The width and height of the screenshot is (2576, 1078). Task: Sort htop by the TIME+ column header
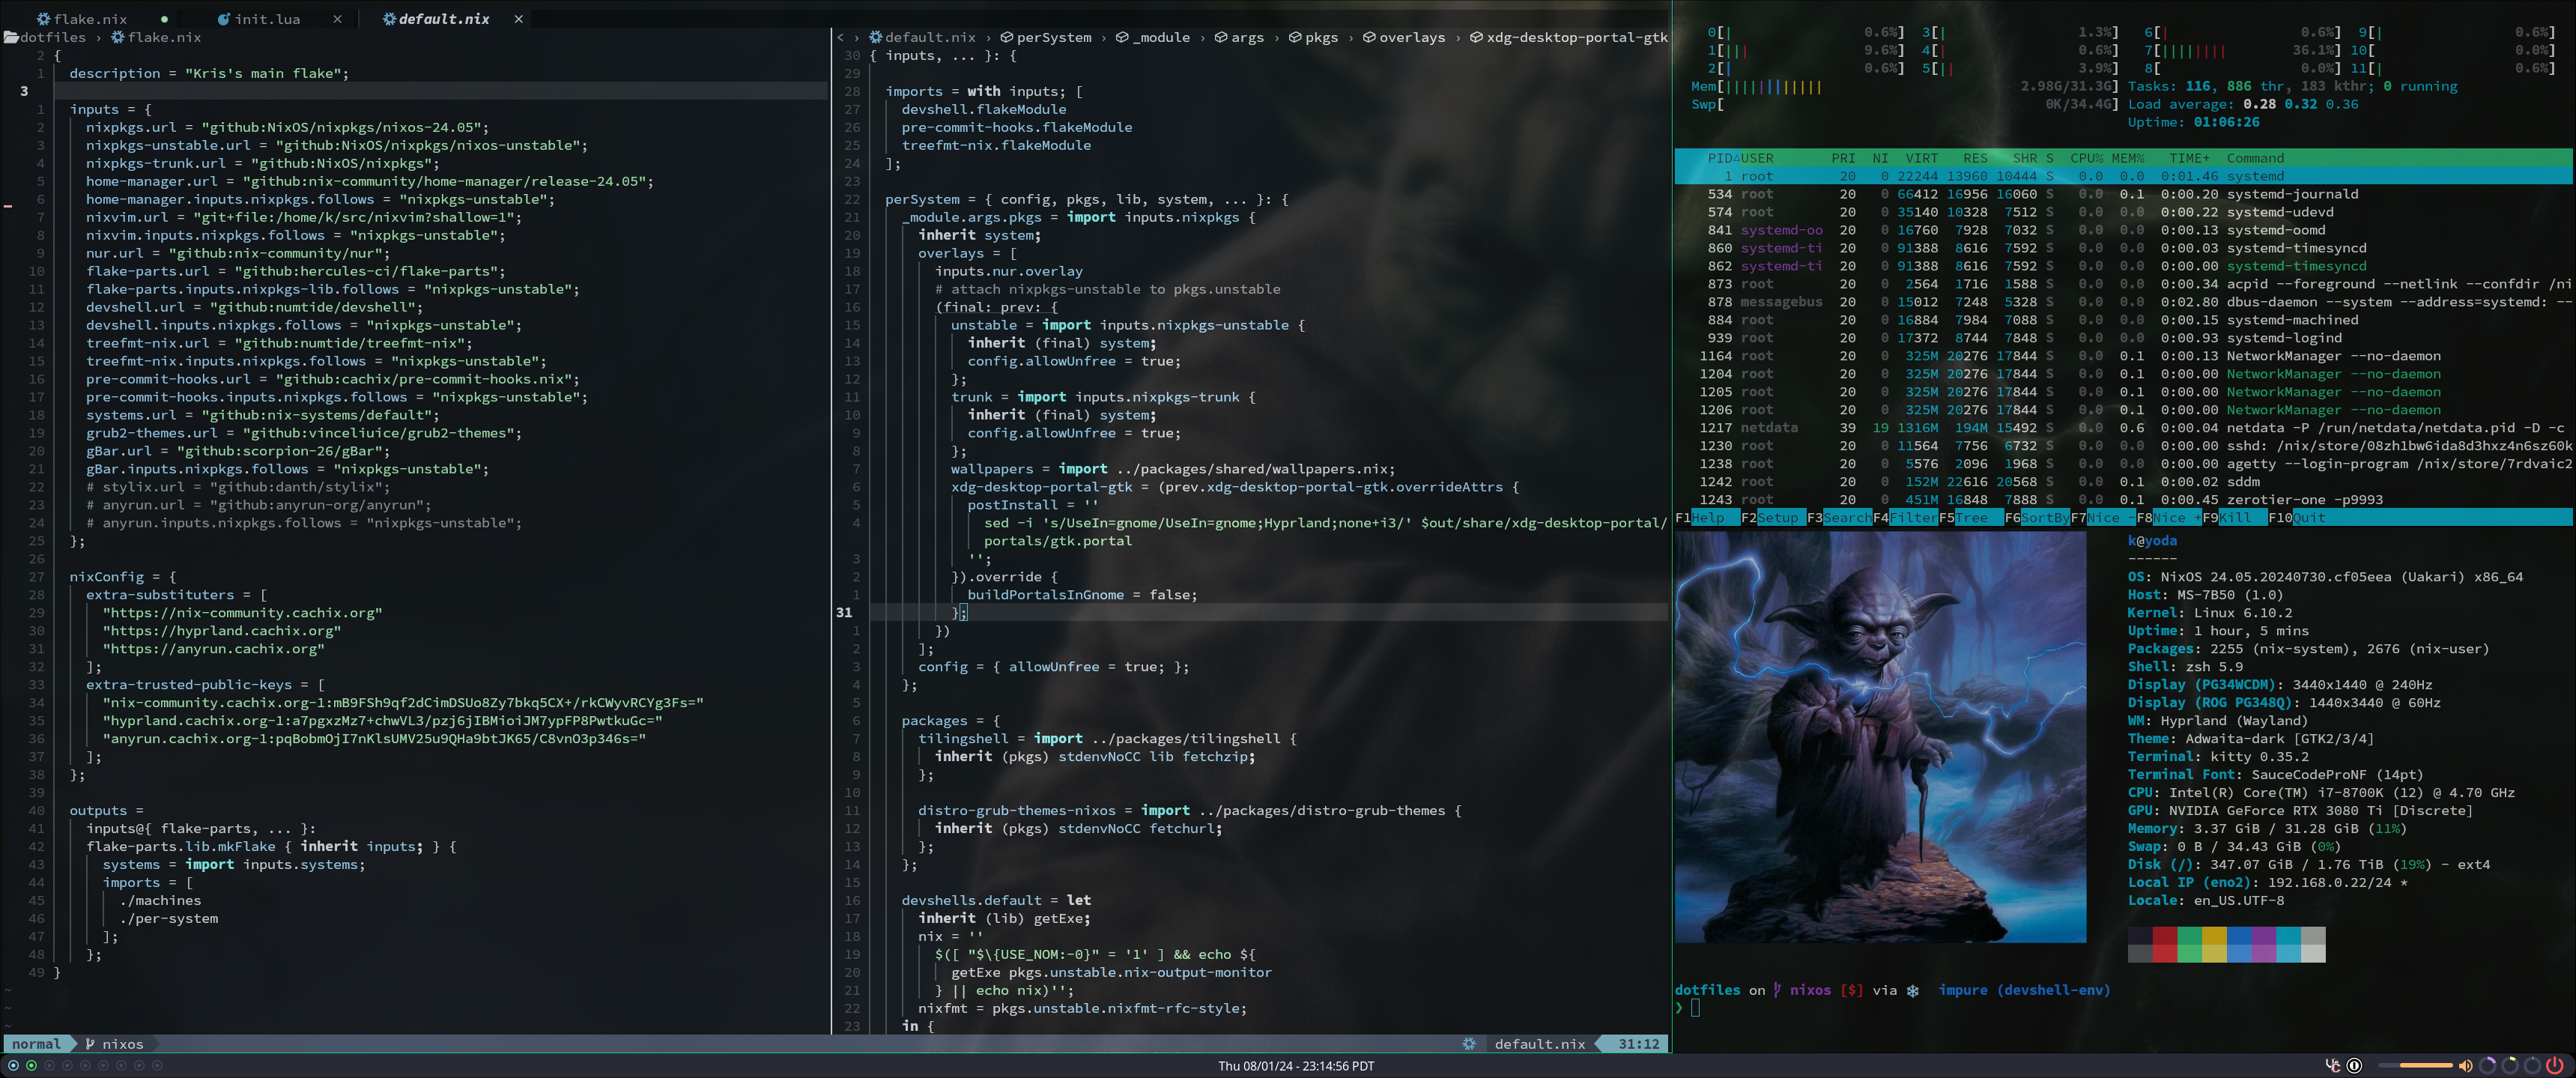(x=2189, y=158)
